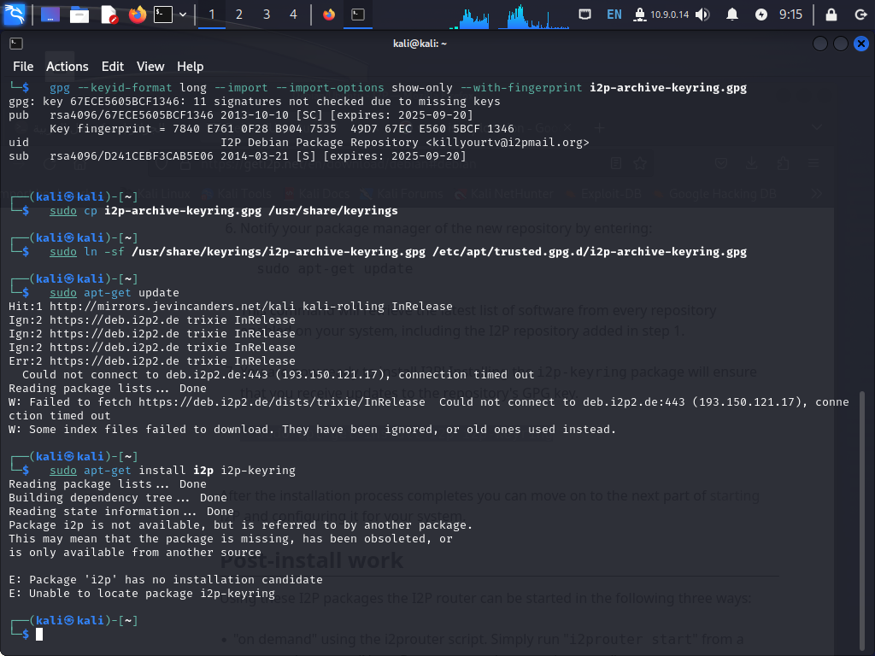Screen dimensions: 875x656
Task: Maximize the terminal window
Action: tap(841, 44)
